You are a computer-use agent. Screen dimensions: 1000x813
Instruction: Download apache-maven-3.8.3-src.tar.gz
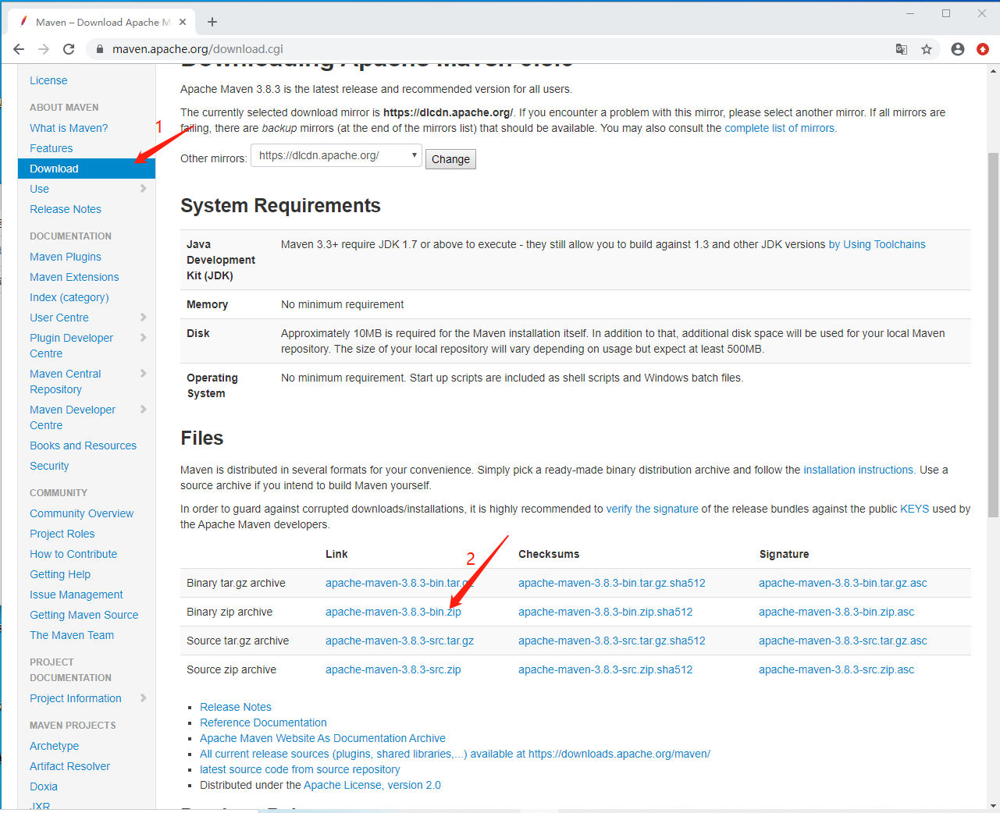tap(400, 641)
